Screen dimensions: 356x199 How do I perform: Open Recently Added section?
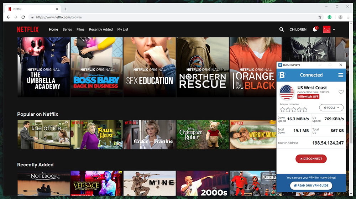101,30
